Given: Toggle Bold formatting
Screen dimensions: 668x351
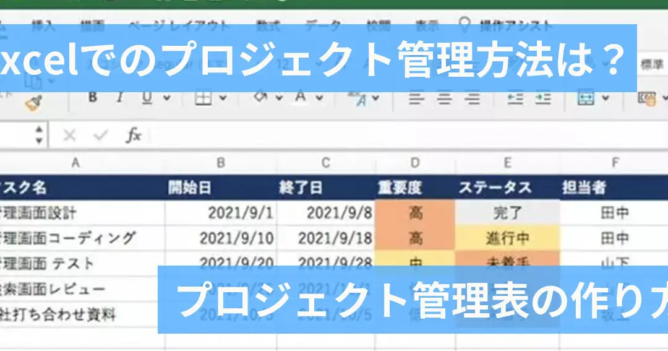Looking at the screenshot, I should [93, 98].
